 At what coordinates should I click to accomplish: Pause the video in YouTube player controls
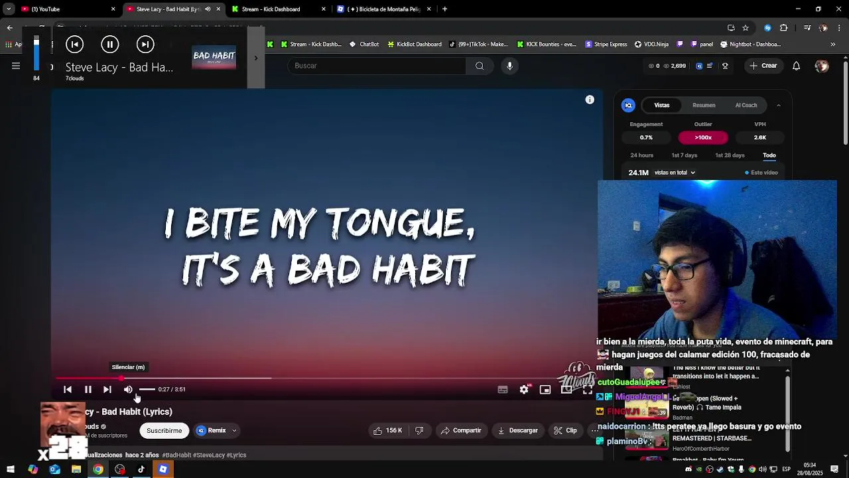tap(88, 390)
